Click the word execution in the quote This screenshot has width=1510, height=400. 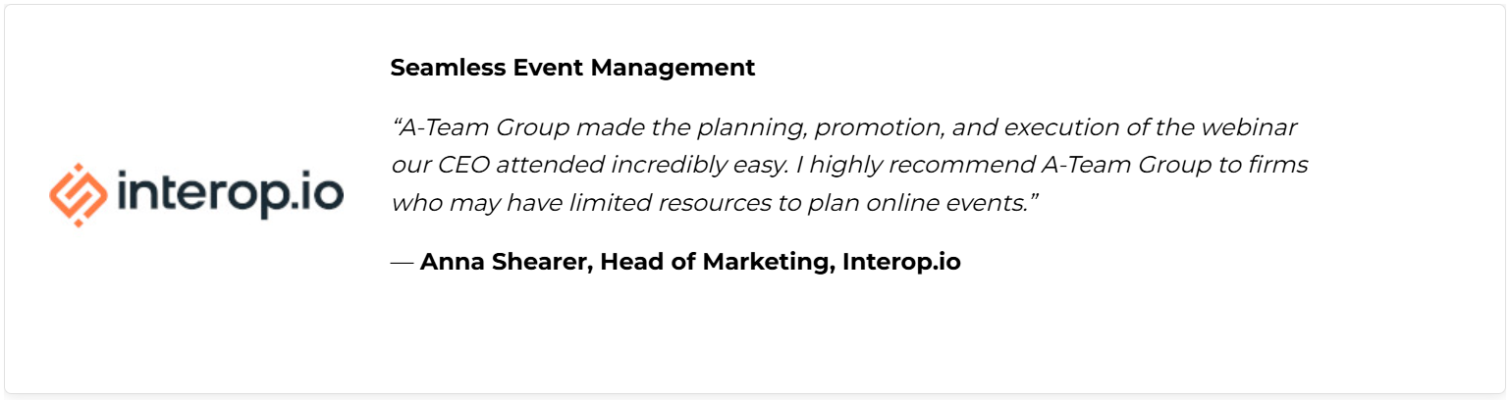(x=1055, y=128)
